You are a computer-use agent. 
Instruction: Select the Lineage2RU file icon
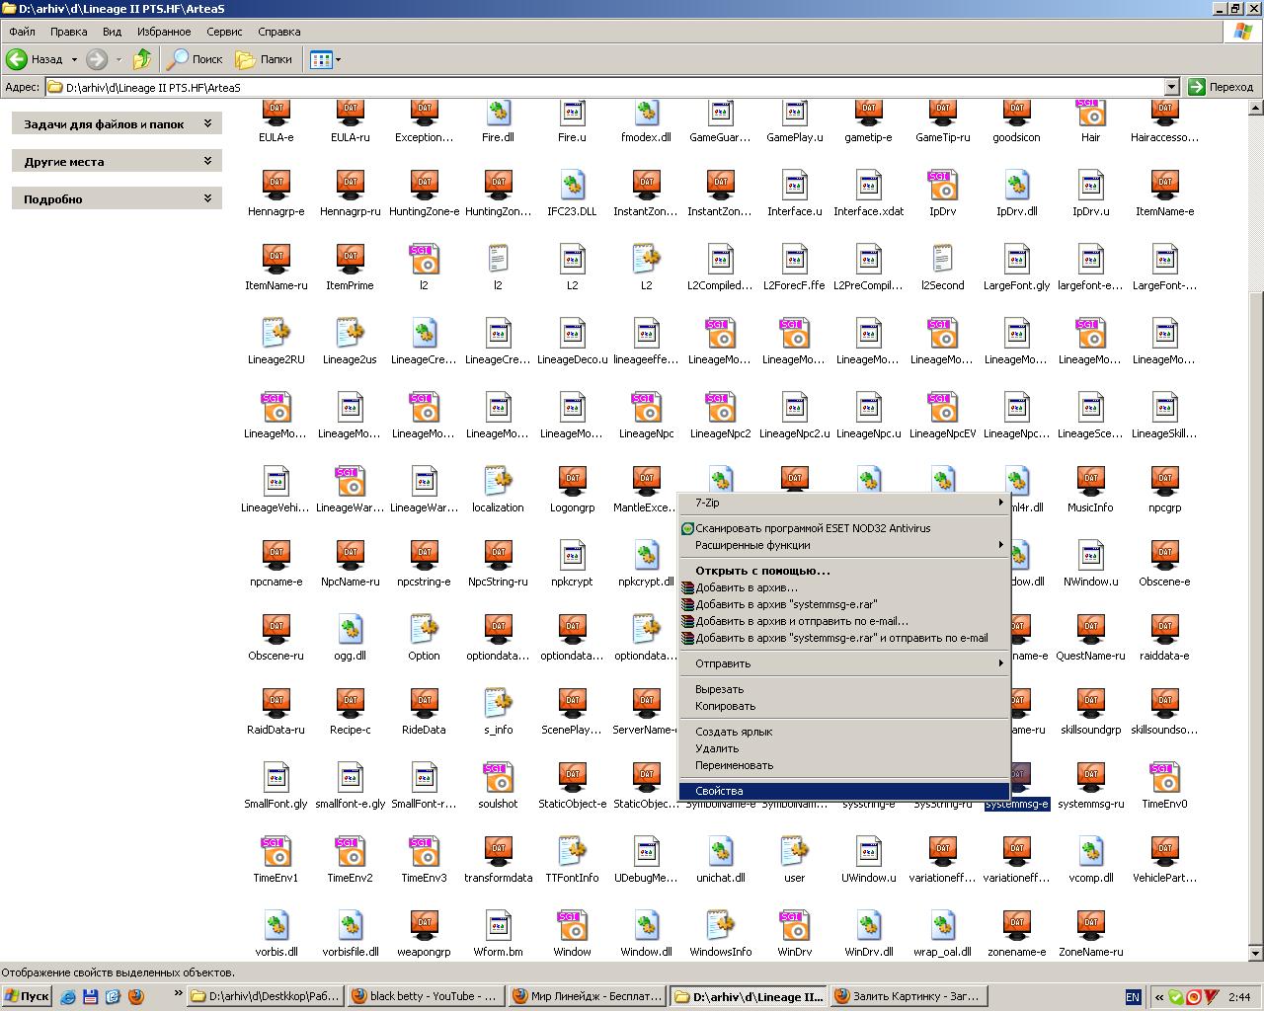coord(276,334)
